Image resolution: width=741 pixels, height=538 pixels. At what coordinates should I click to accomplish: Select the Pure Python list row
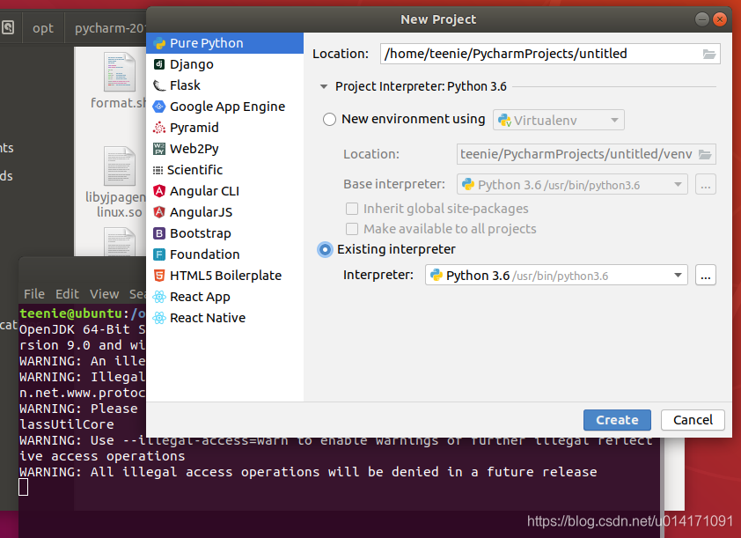click(x=225, y=43)
